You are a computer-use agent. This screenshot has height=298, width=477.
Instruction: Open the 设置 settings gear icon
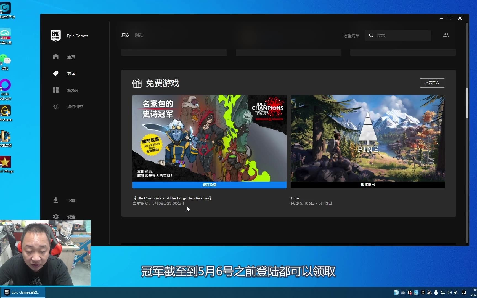[56, 217]
